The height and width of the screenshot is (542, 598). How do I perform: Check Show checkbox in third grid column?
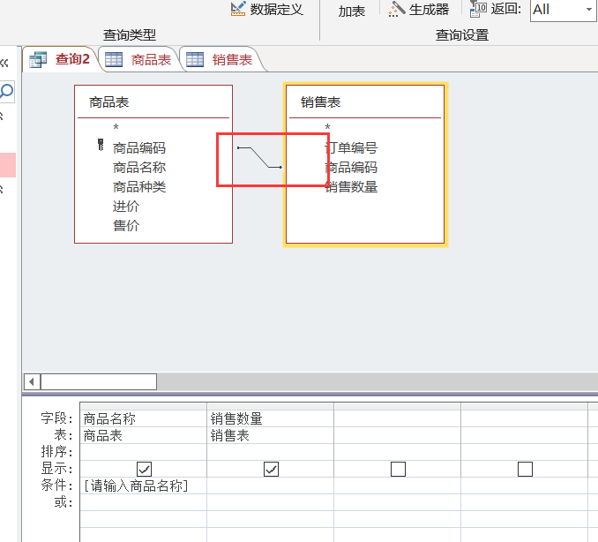[x=398, y=469]
